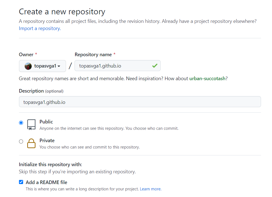Click the dropdown caret next to topasvga1

click(x=59, y=66)
